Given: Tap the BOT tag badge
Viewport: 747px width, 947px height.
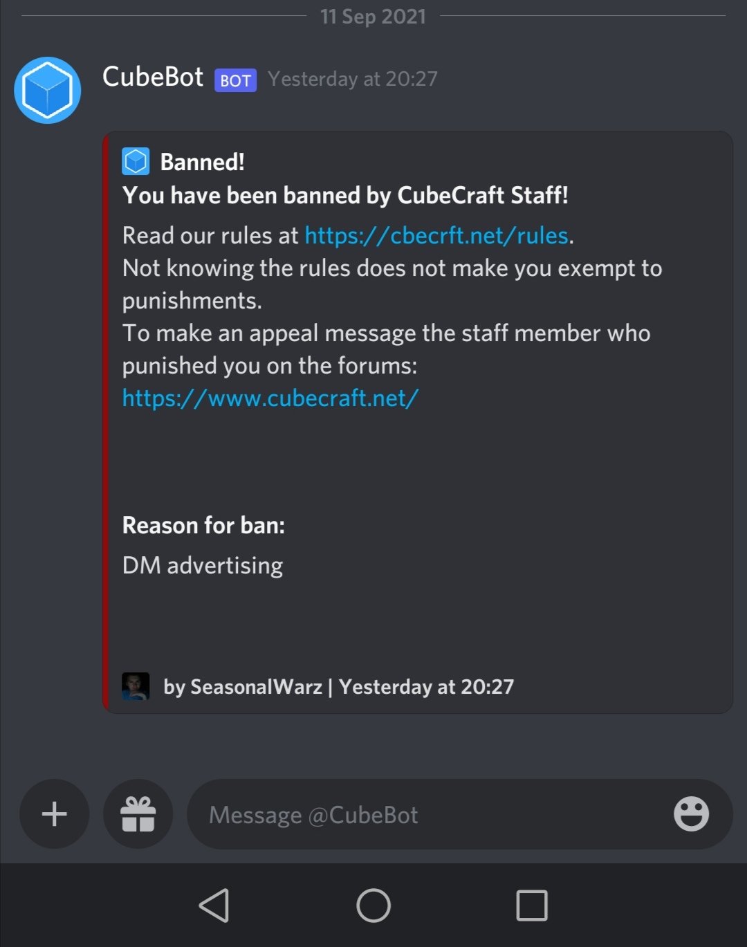Looking at the screenshot, I should point(236,80).
